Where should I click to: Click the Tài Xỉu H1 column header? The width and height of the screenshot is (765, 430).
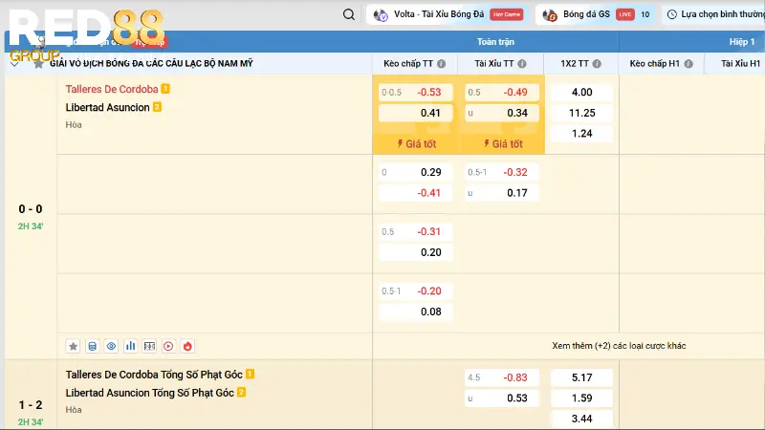pos(740,64)
